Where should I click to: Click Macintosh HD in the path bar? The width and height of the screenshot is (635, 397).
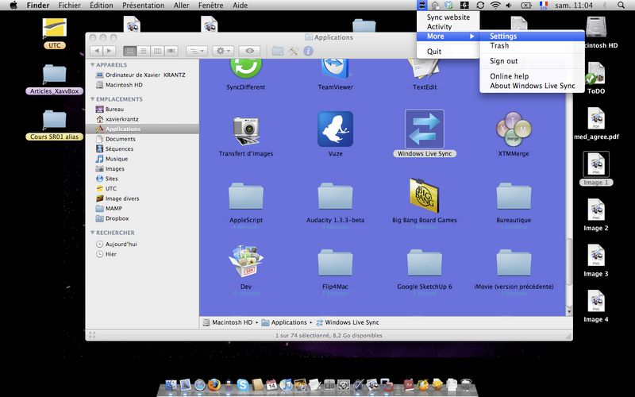(228, 322)
